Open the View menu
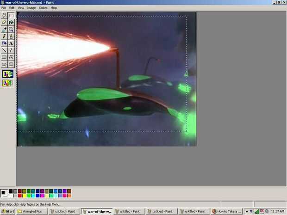 [x=21, y=8]
